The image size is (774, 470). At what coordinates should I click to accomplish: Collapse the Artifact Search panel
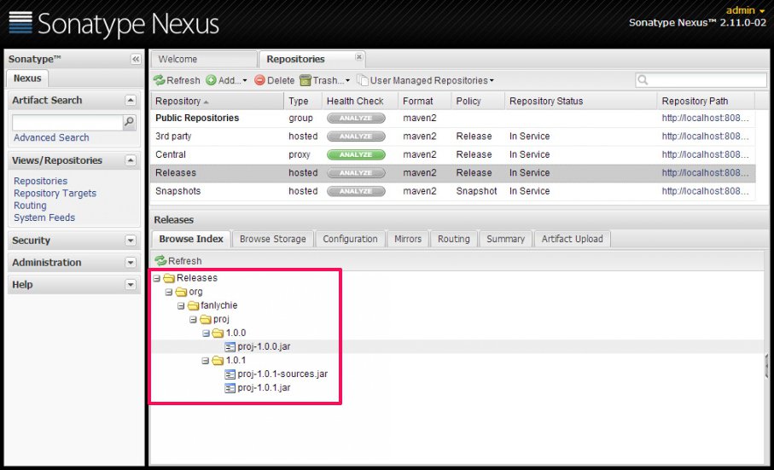tap(131, 100)
